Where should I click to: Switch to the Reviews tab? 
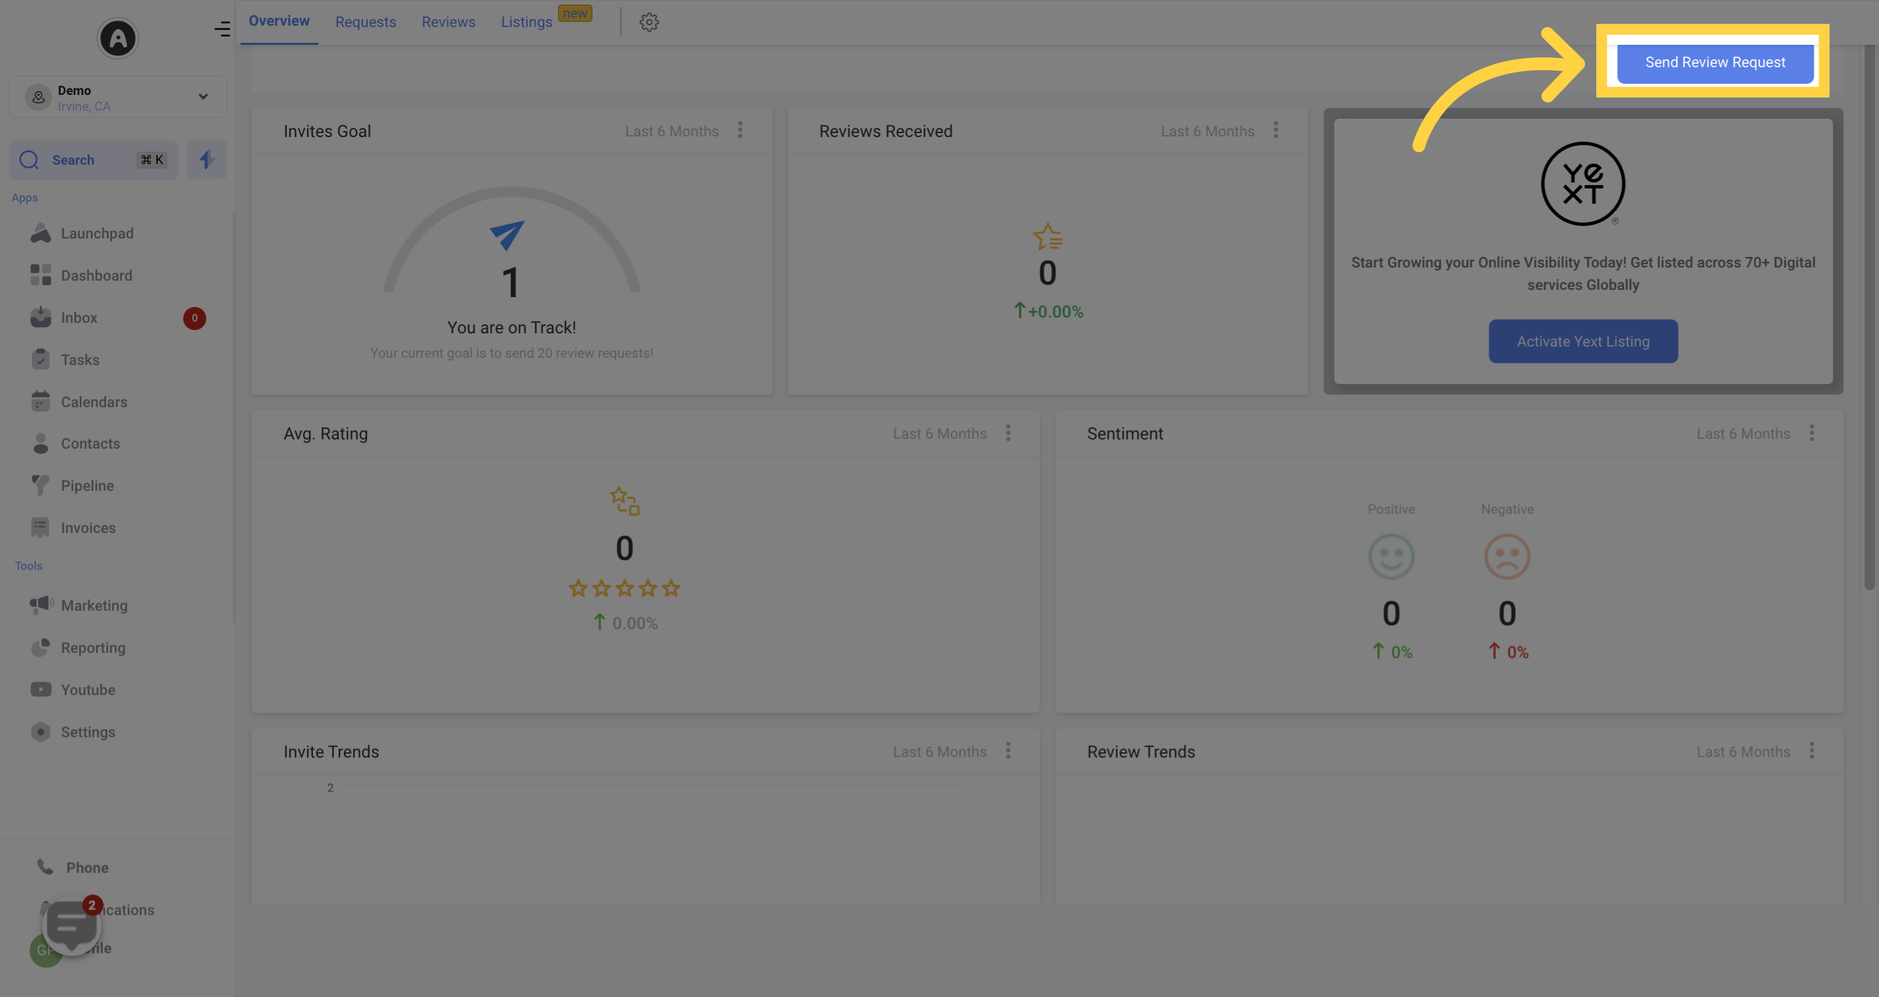[448, 22]
